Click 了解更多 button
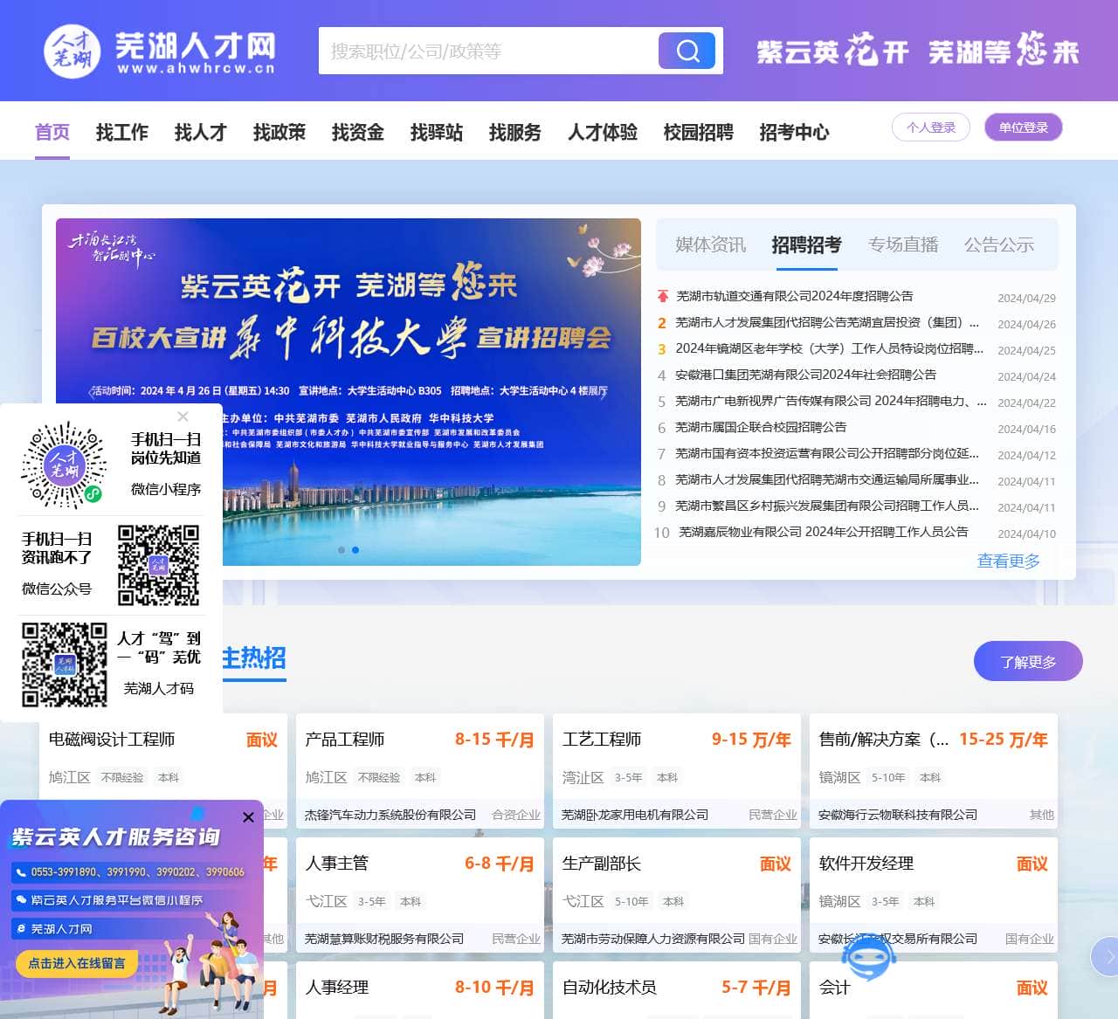The width and height of the screenshot is (1118, 1019). tap(1028, 661)
